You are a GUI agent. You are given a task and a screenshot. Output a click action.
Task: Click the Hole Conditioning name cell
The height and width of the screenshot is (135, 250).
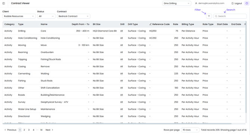(50, 38)
